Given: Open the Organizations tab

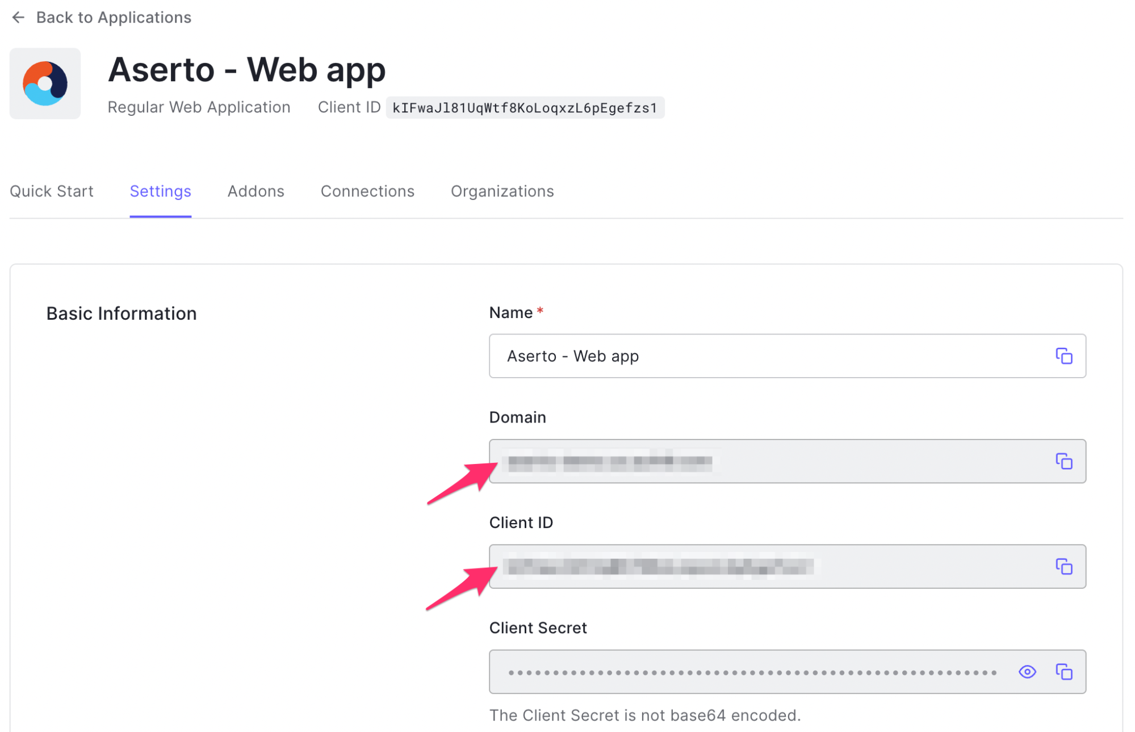Looking at the screenshot, I should pos(502,191).
